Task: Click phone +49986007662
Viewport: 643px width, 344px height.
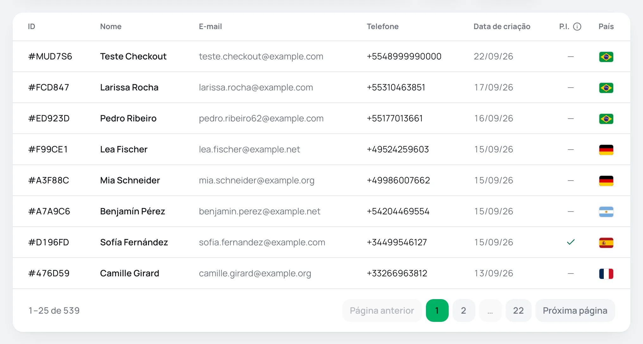Action: 398,180
